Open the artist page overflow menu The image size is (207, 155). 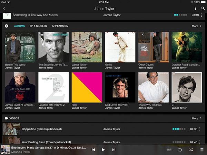196,8
